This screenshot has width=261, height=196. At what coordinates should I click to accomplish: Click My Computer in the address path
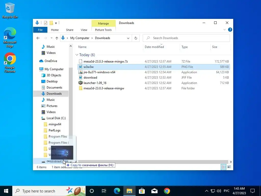click(x=80, y=38)
